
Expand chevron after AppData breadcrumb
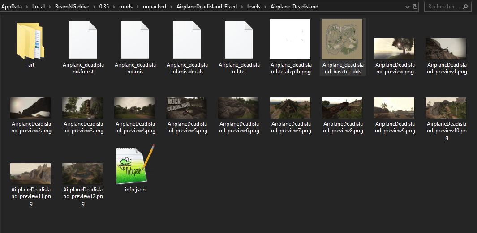point(27,7)
